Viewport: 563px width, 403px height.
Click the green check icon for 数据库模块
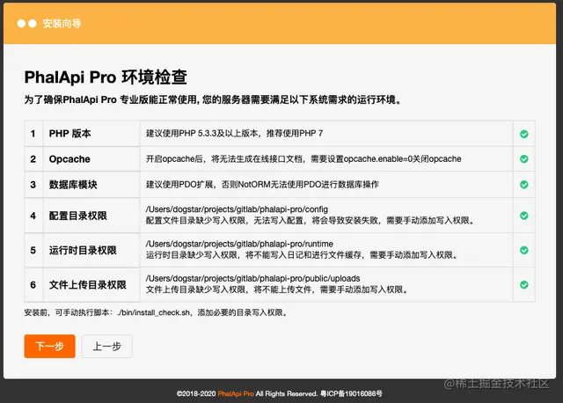(x=524, y=185)
